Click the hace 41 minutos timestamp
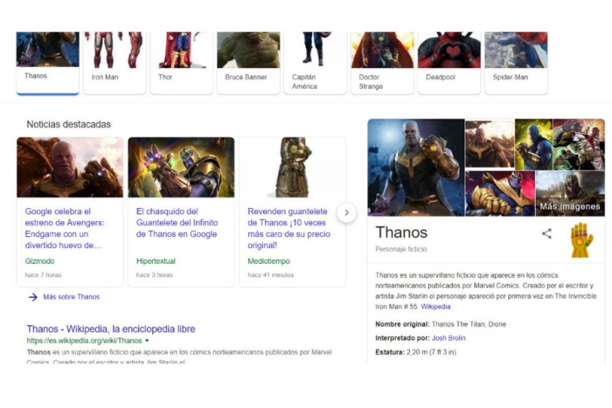Screen dimensions: 612x408 pos(270,274)
